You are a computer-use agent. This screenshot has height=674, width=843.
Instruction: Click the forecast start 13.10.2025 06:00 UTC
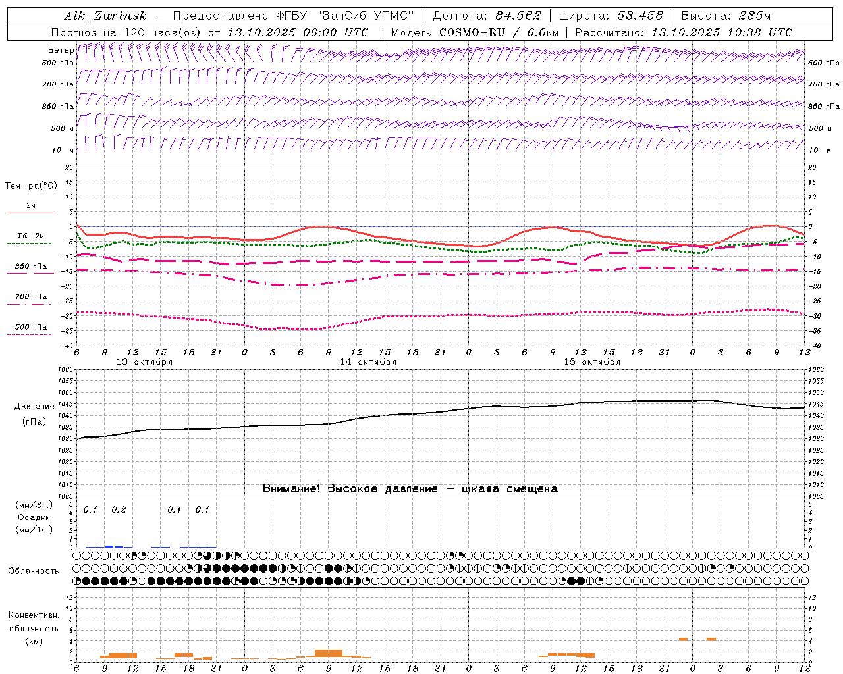(298, 32)
